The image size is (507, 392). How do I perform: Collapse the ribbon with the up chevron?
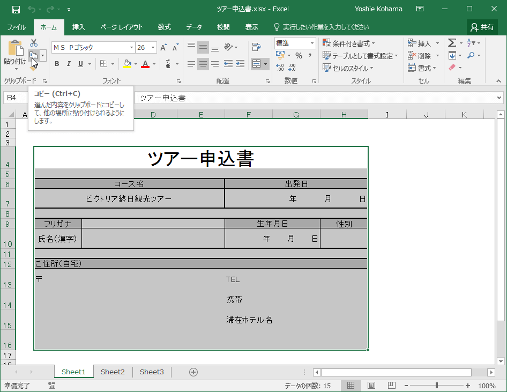click(x=498, y=81)
